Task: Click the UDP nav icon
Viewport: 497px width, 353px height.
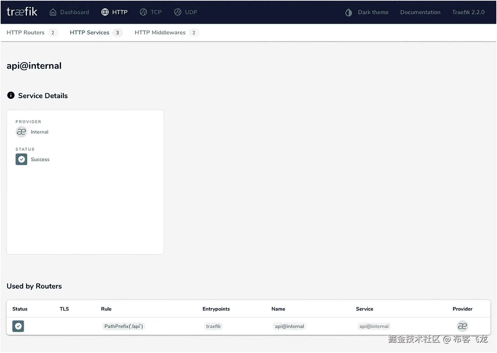Action: tap(178, 12)
